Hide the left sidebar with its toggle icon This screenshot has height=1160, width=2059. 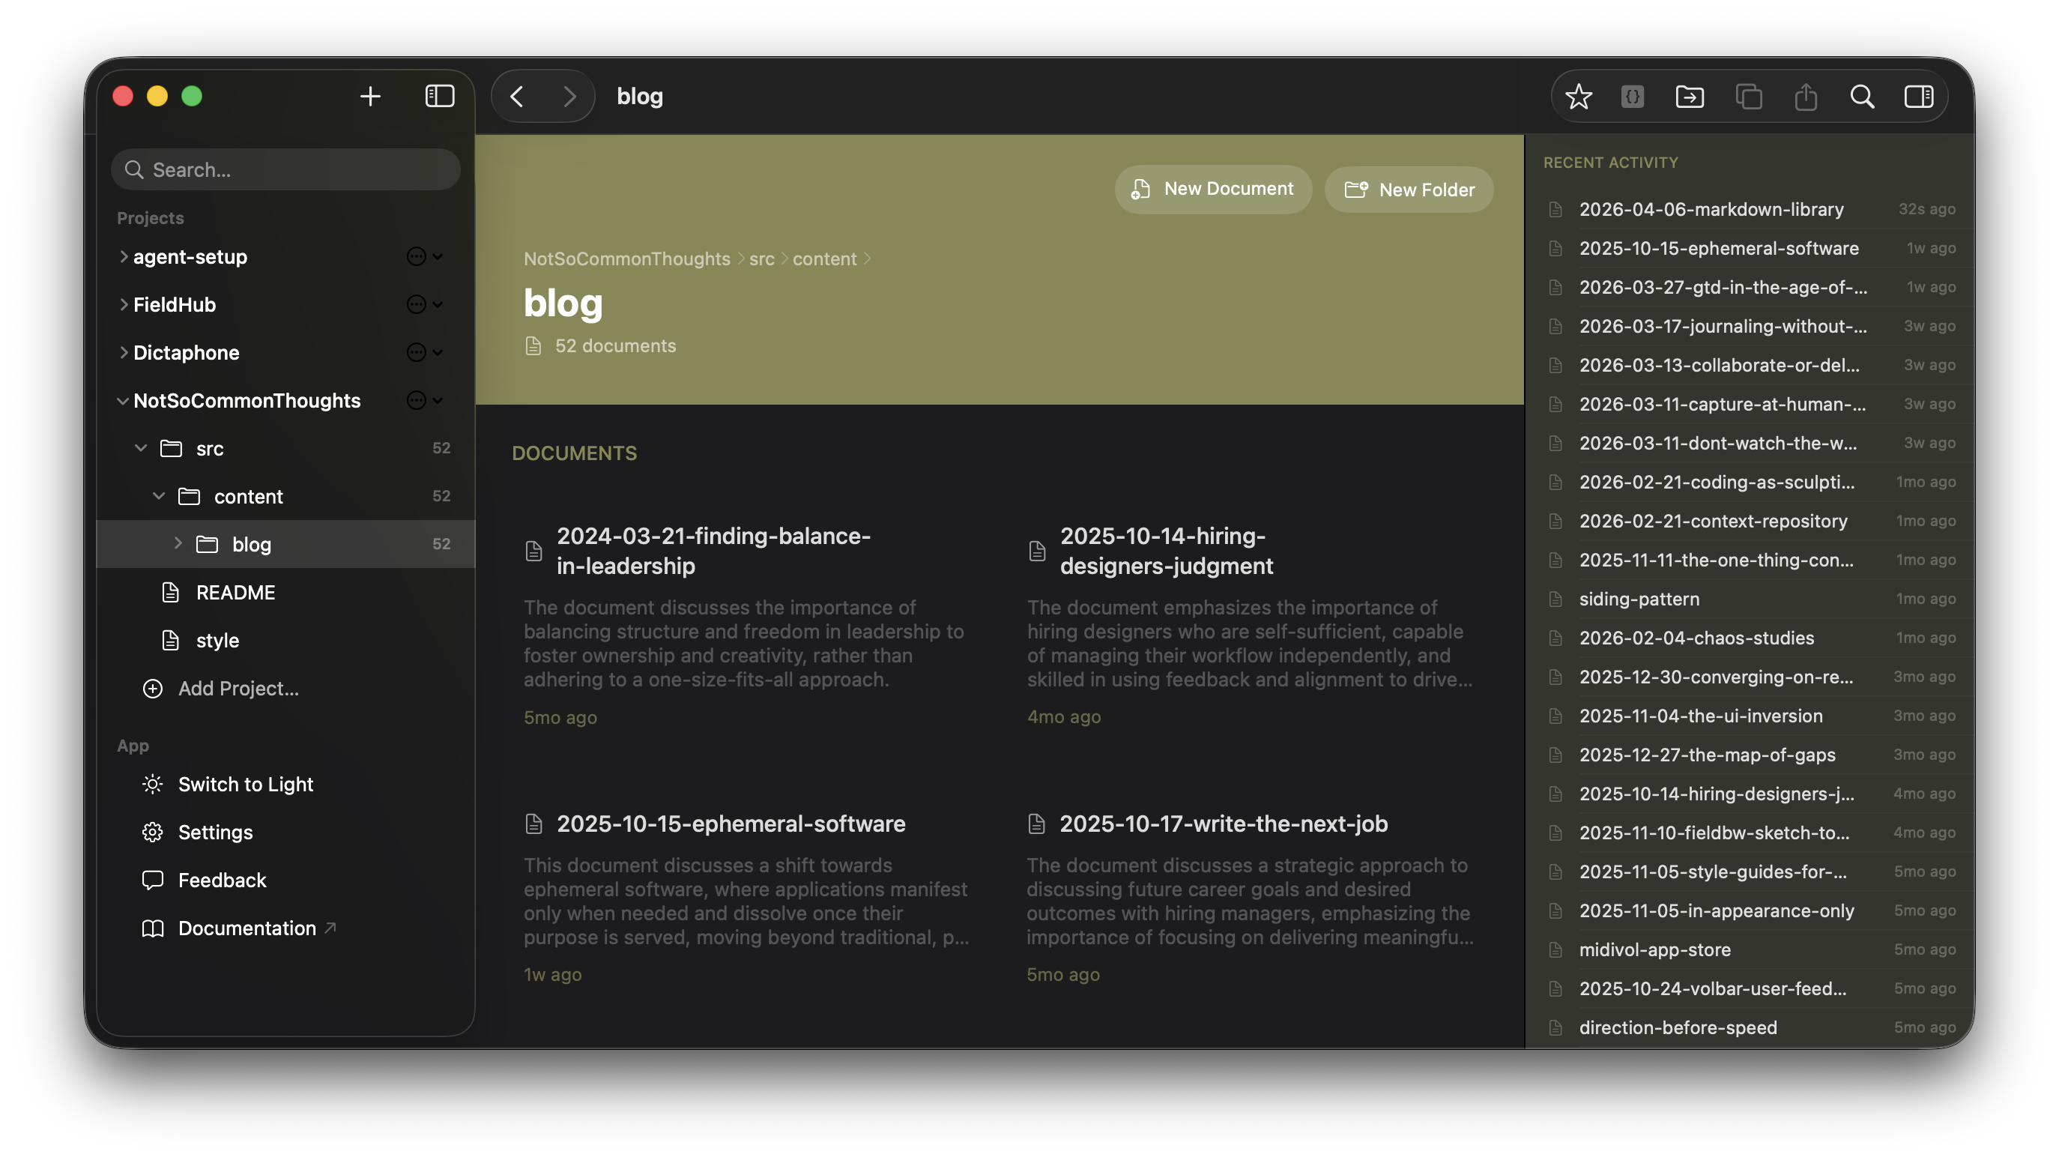tap(440, 95)
